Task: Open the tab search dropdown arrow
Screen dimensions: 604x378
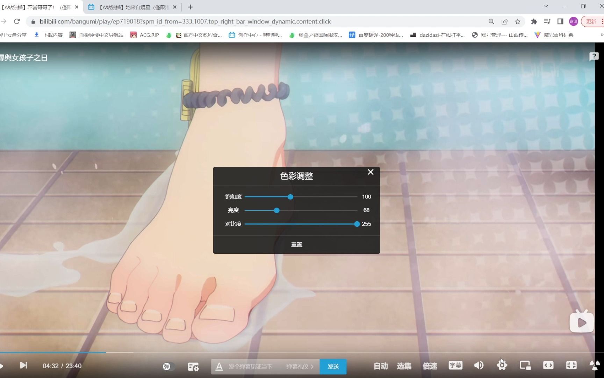Action: [x=546, y=6]
